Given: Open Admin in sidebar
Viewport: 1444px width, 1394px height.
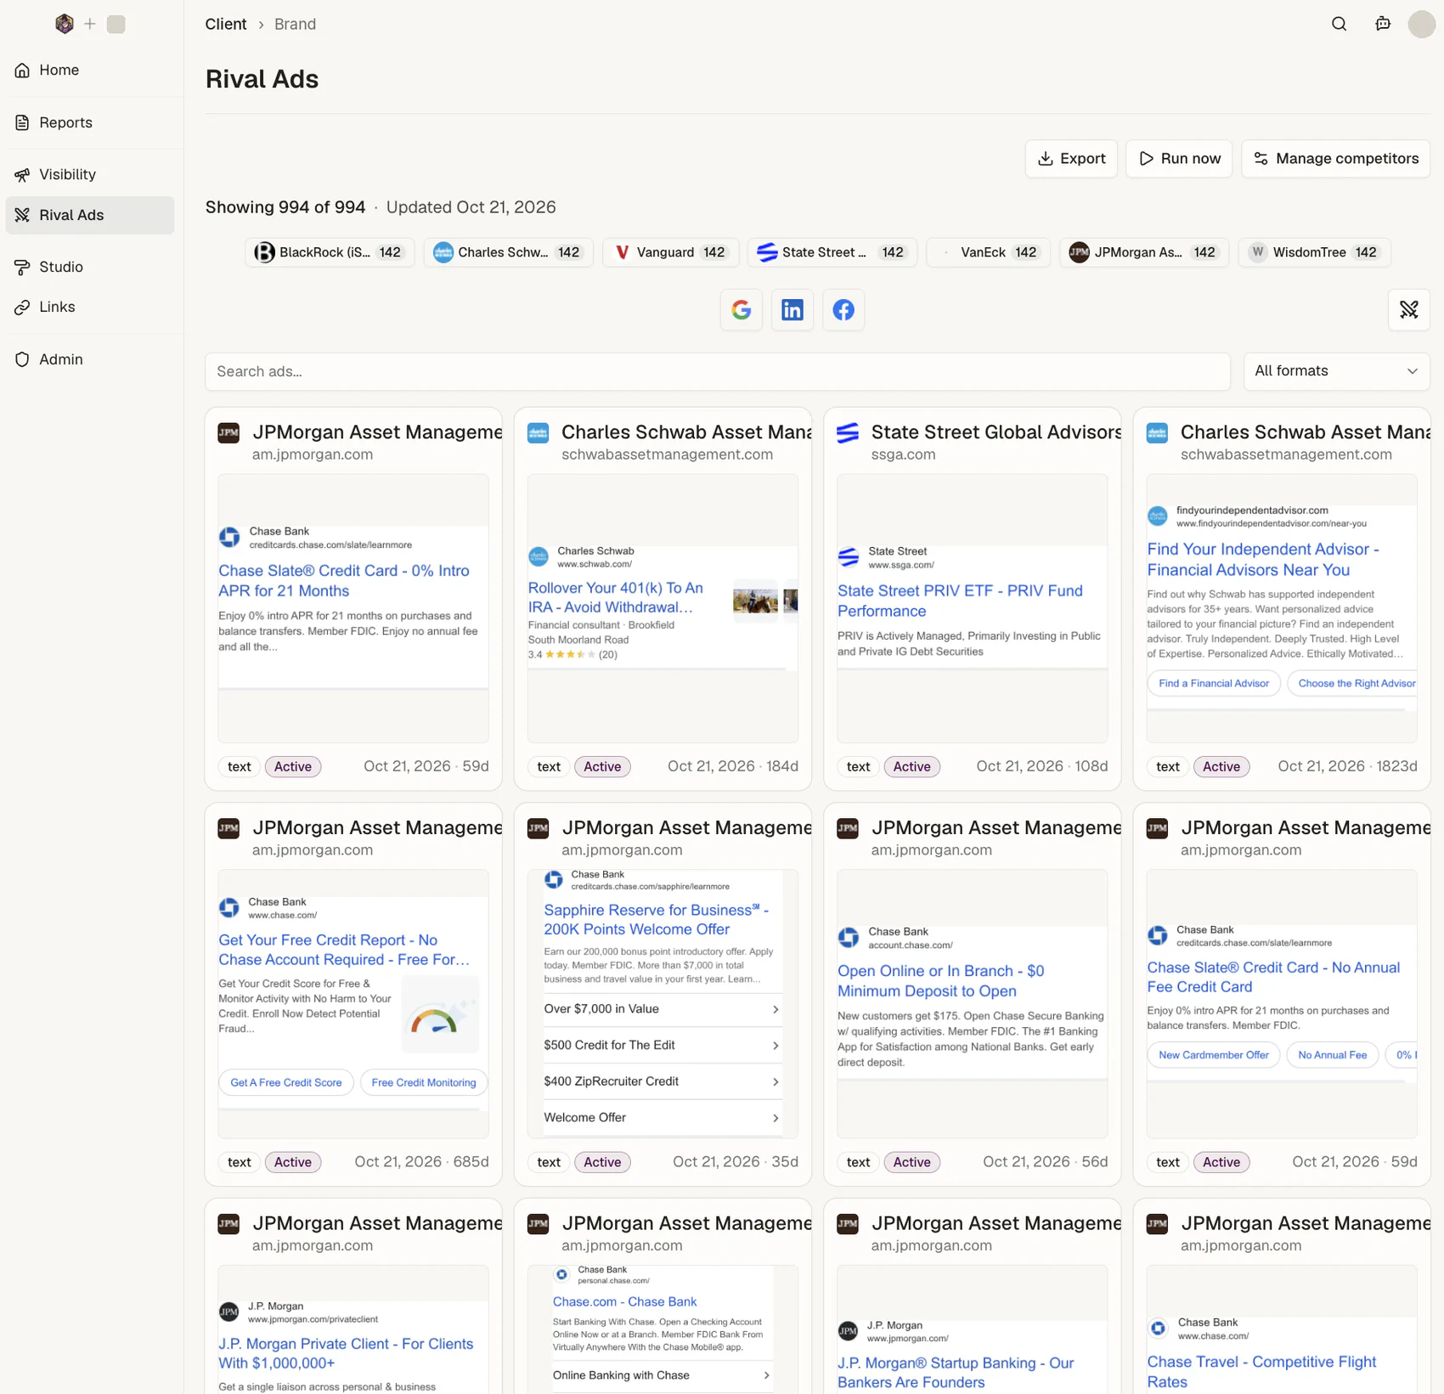Looking at the screenshot, I should 90,359.
